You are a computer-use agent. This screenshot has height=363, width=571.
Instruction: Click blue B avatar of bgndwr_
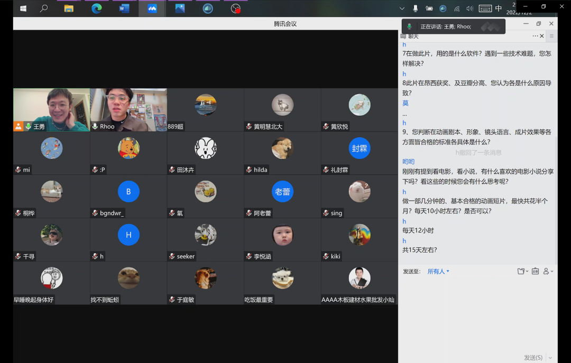[x=128, y=191]
